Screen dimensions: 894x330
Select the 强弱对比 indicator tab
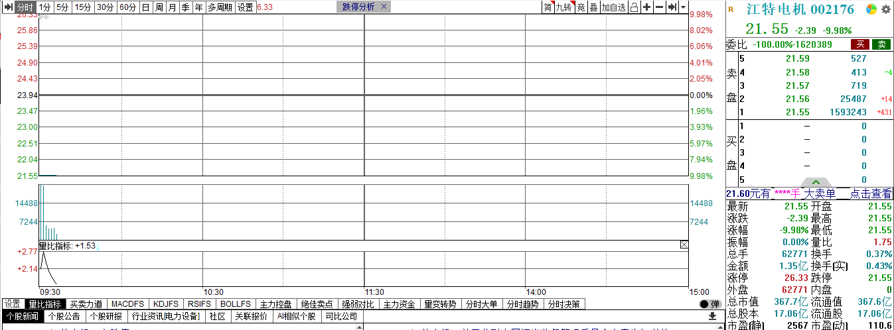tap(358, 304)
